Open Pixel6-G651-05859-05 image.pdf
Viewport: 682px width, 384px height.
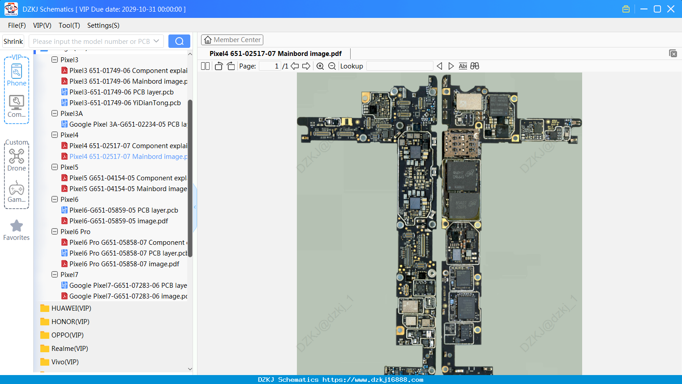click(x=115, y=221)
